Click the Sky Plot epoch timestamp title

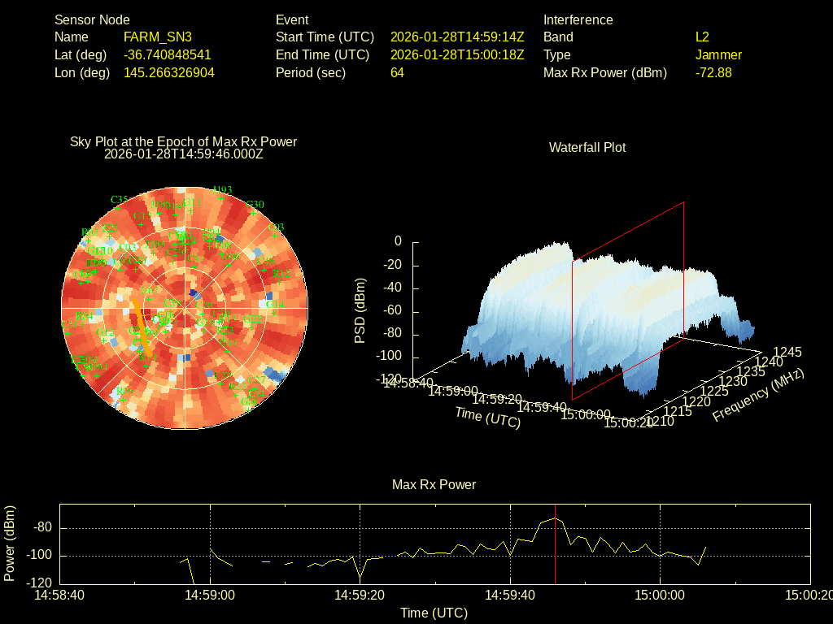[184, 153]
